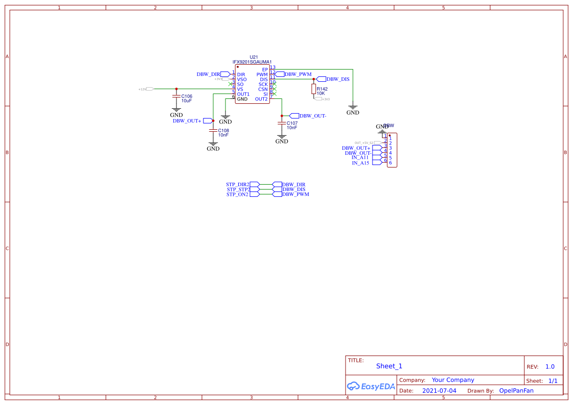Click the EasyEDA logo in the title block
Image resolution: width=573 pixels, height=405 pixels.
point(371,386)
